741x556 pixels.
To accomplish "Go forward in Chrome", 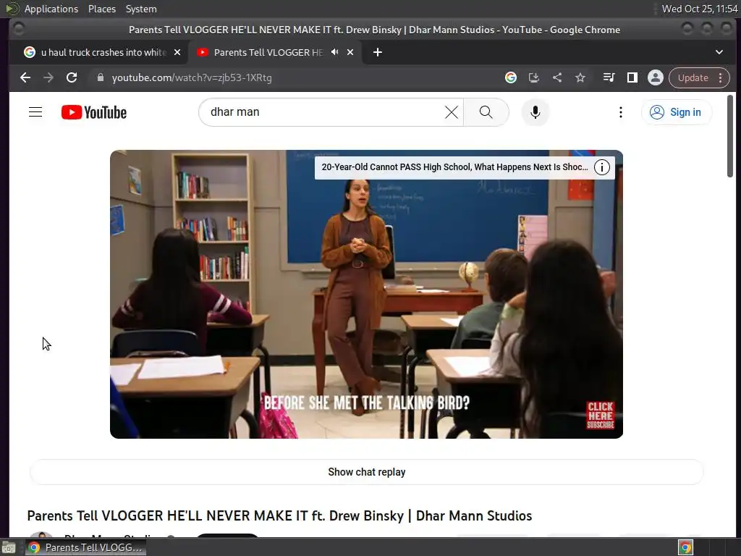I will click(x=48, y=77).
